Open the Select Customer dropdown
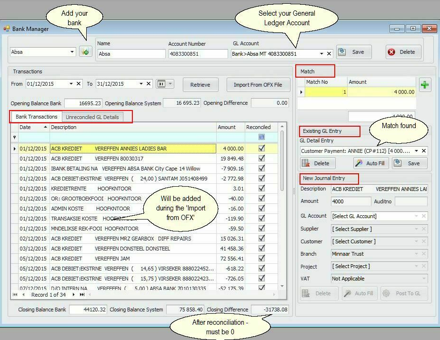Screen dimensions: 440x340 pos(416,241)
